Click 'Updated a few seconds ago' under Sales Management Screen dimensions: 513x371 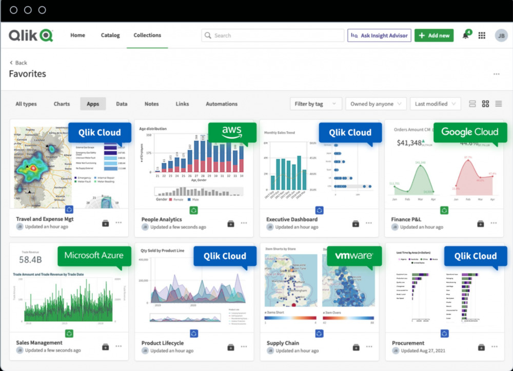(x=53, y=351)
